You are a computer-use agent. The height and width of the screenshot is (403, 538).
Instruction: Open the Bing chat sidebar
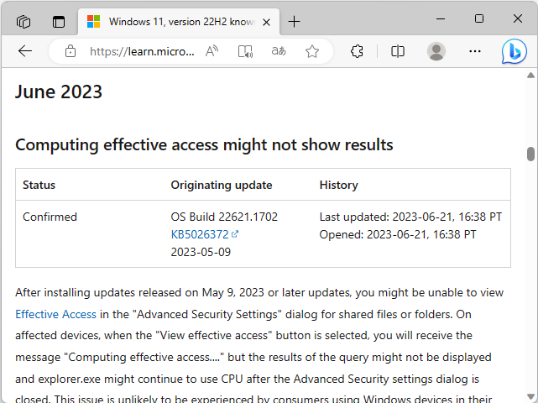click(x=514, y=51)
